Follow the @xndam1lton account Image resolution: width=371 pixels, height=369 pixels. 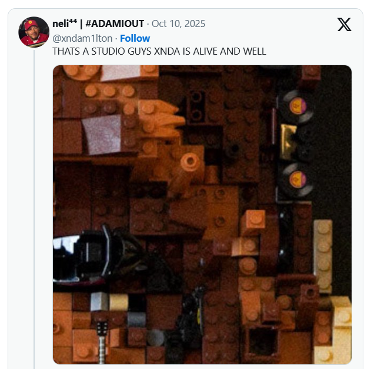(x=135, y=38)
